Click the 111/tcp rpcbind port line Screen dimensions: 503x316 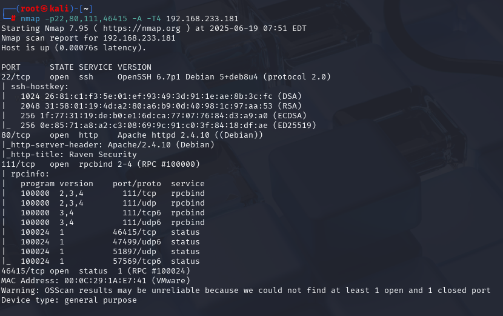coord(101,164)
